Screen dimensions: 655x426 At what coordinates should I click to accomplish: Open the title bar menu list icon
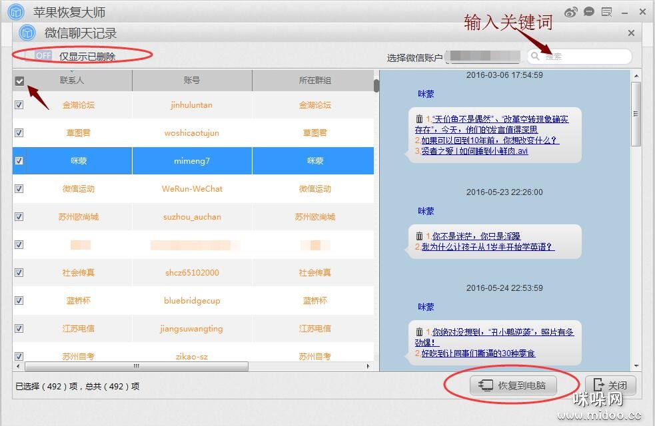coord(606,12)
